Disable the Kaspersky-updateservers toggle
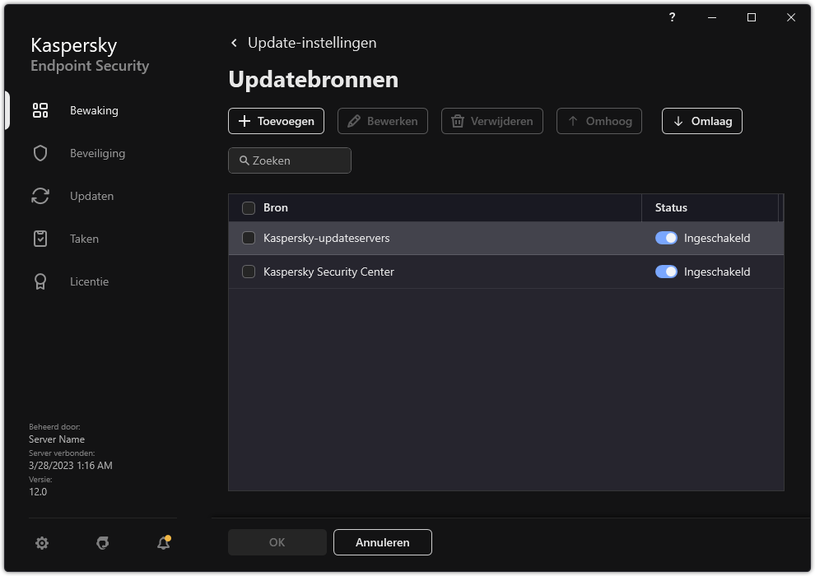 [x=666, y=238]
